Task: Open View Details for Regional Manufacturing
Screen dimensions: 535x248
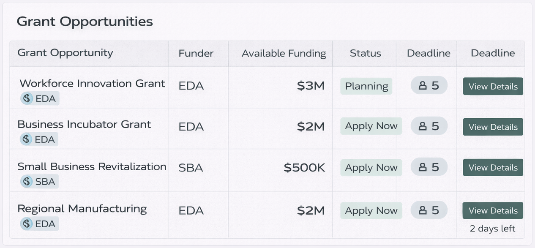Action: pos(493,210)
